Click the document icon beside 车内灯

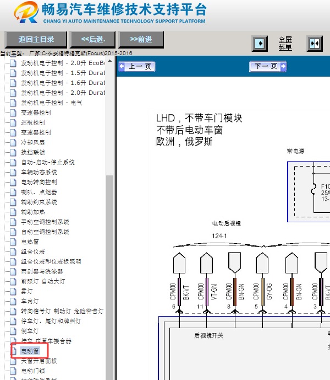coord(13,302)
